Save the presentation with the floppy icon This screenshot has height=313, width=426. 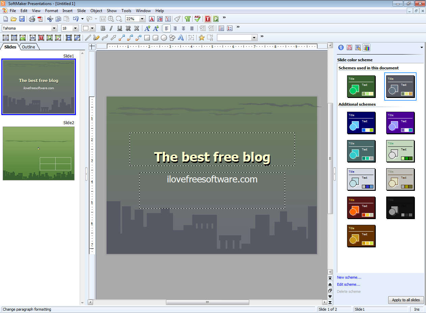click(x=22, y=19)
